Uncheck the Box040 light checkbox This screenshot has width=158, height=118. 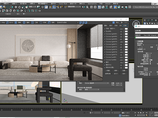click(x=105, y=31)
